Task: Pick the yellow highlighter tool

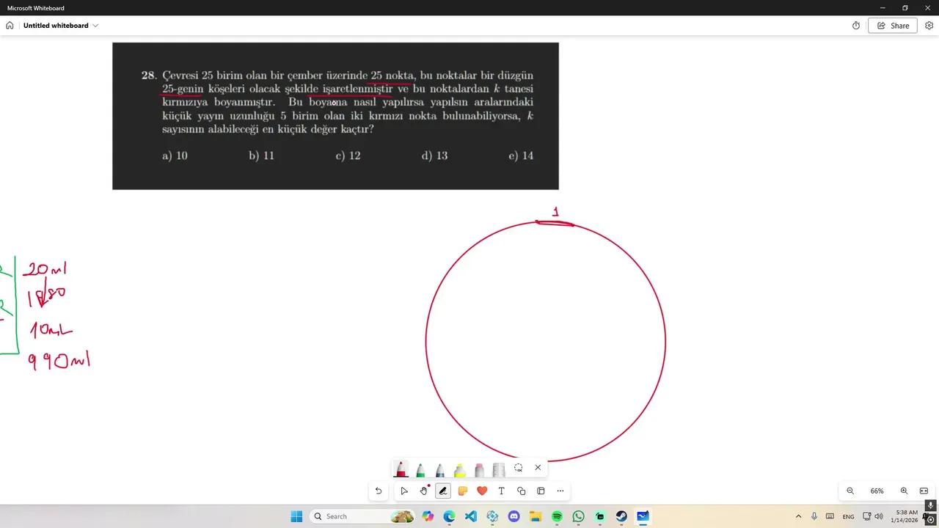Action: tap(460, 469)
